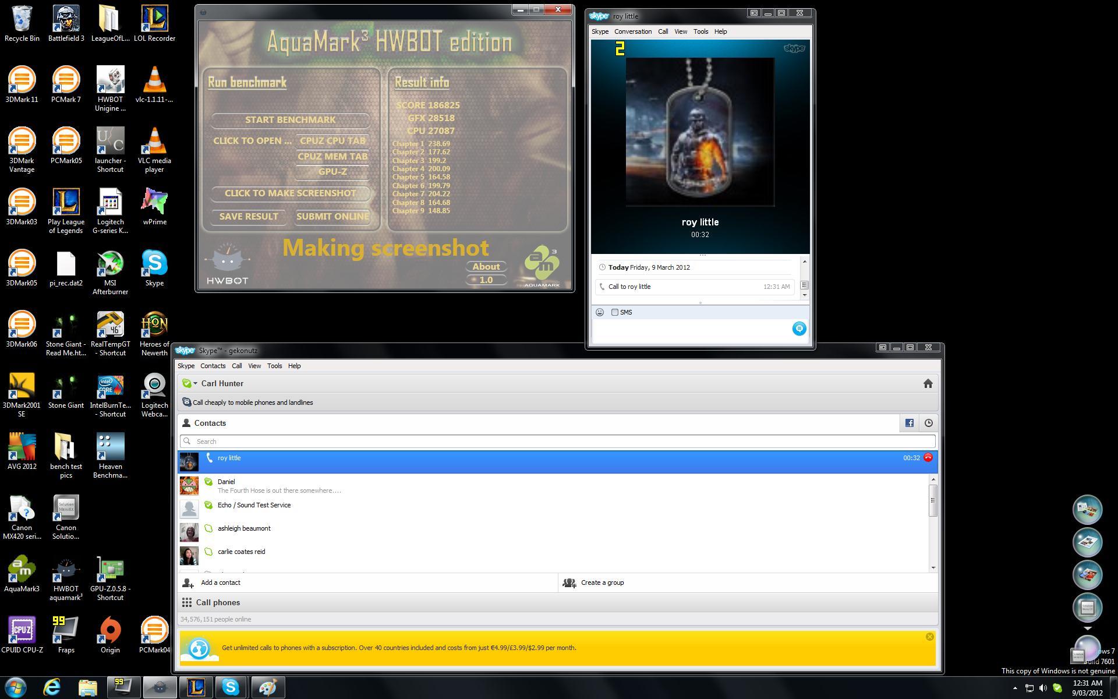Click the Skype taskbar button

(x=231, y=687)
